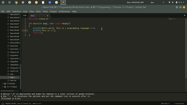Screen dimensions: 187x105
Task: Open the View menu
Action: (x=32, y=11)
